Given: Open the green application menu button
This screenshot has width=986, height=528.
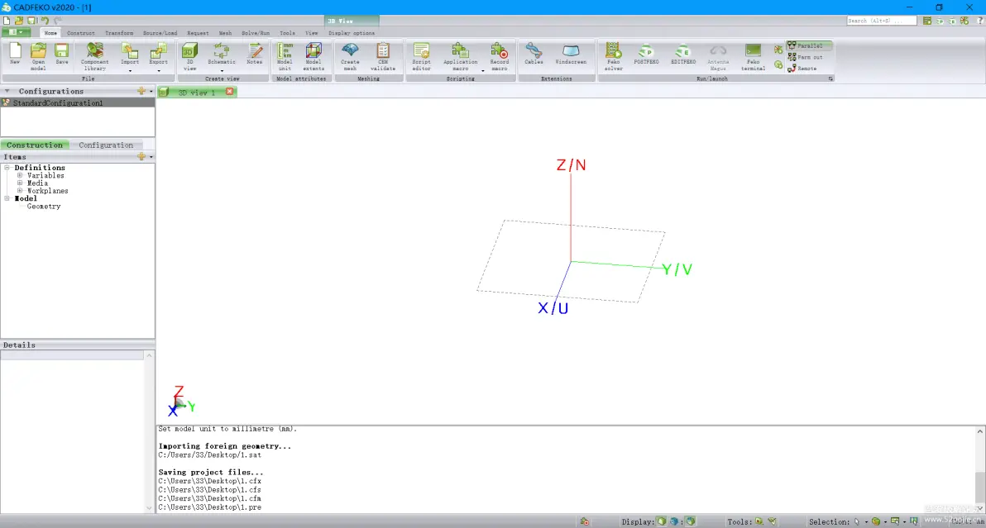Looking at the screenshot, I should pos(16,32).
